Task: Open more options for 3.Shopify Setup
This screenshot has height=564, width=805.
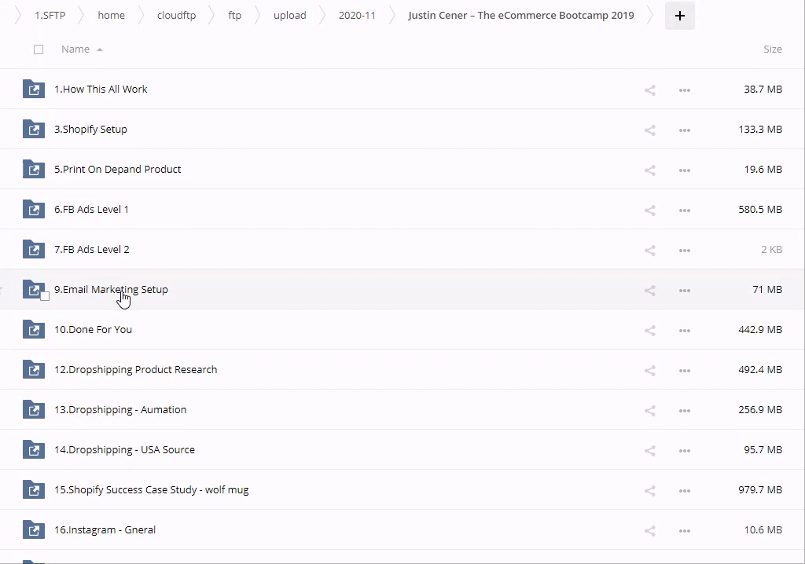Action: pos(684,130)
